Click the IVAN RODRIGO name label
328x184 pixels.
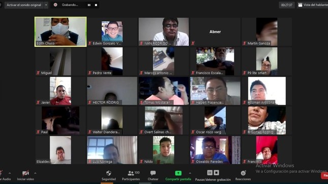coord(158,43)
